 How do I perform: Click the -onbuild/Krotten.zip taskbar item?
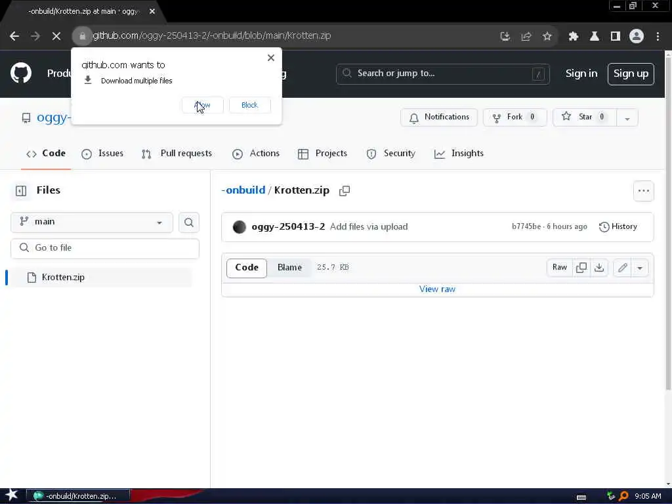point(78,496)
